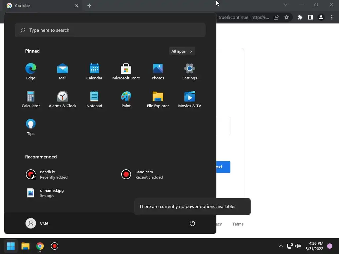Click the Chrome address bar URL

(x=243, y=17)
